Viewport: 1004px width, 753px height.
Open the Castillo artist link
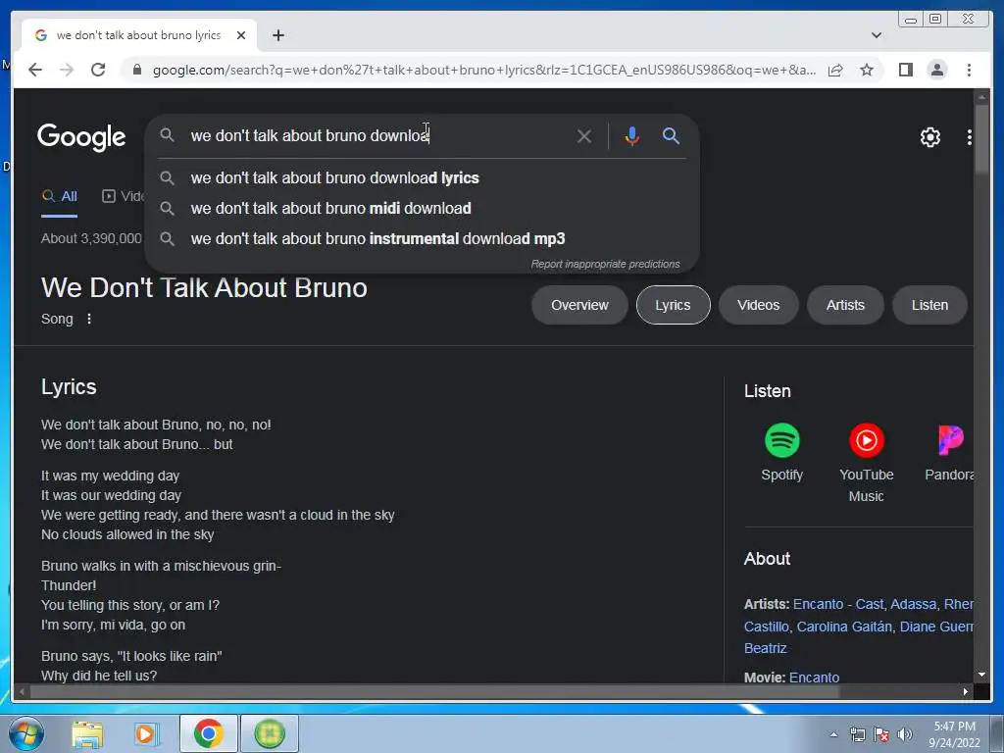[766, 627]
